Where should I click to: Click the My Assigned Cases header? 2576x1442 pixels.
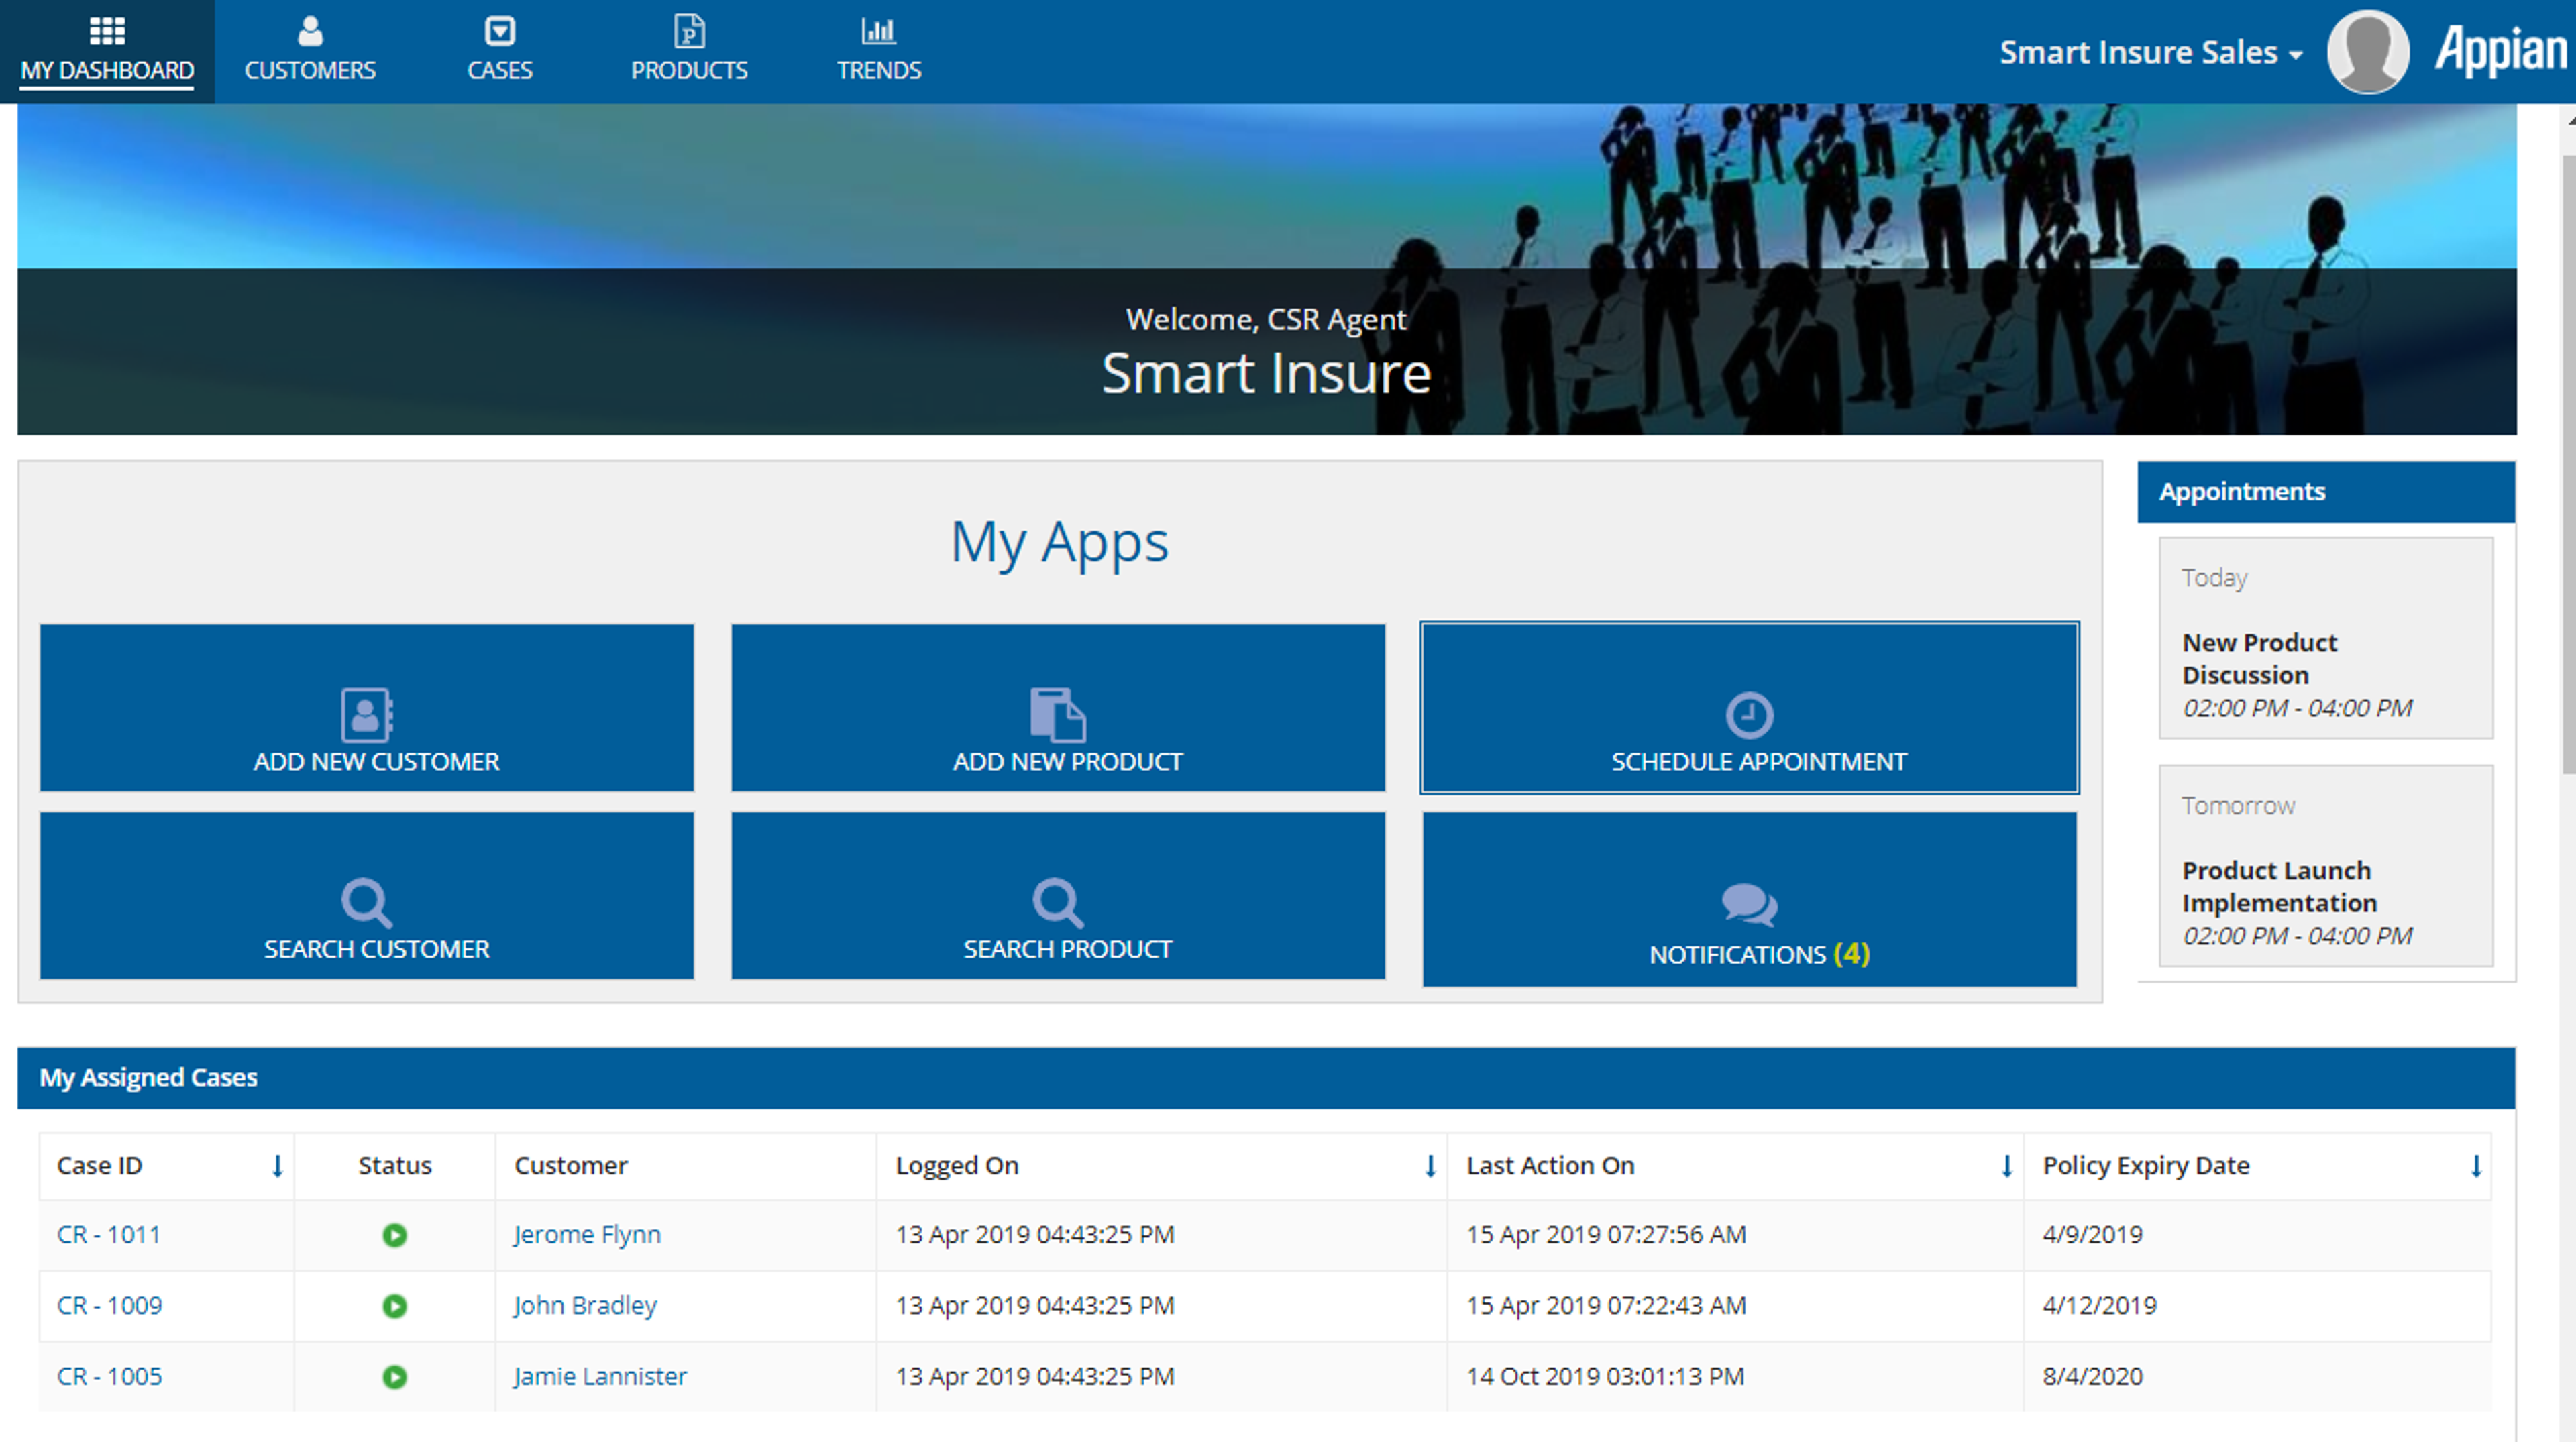click(1266, 1078)
